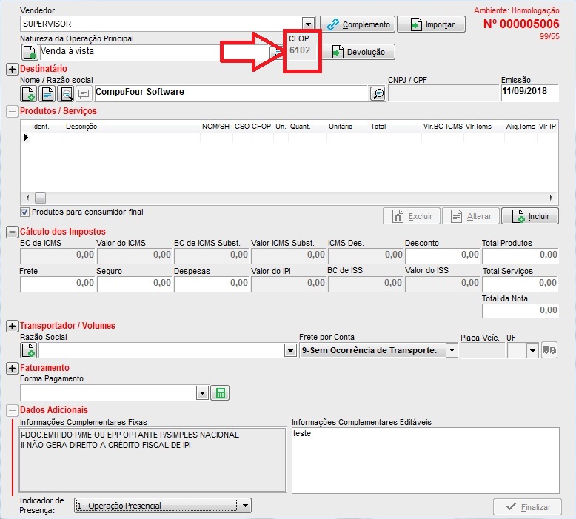Click the Destinatário search document icon

tap(67, 93)
